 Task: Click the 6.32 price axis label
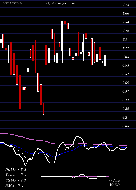tap(126, 109)
